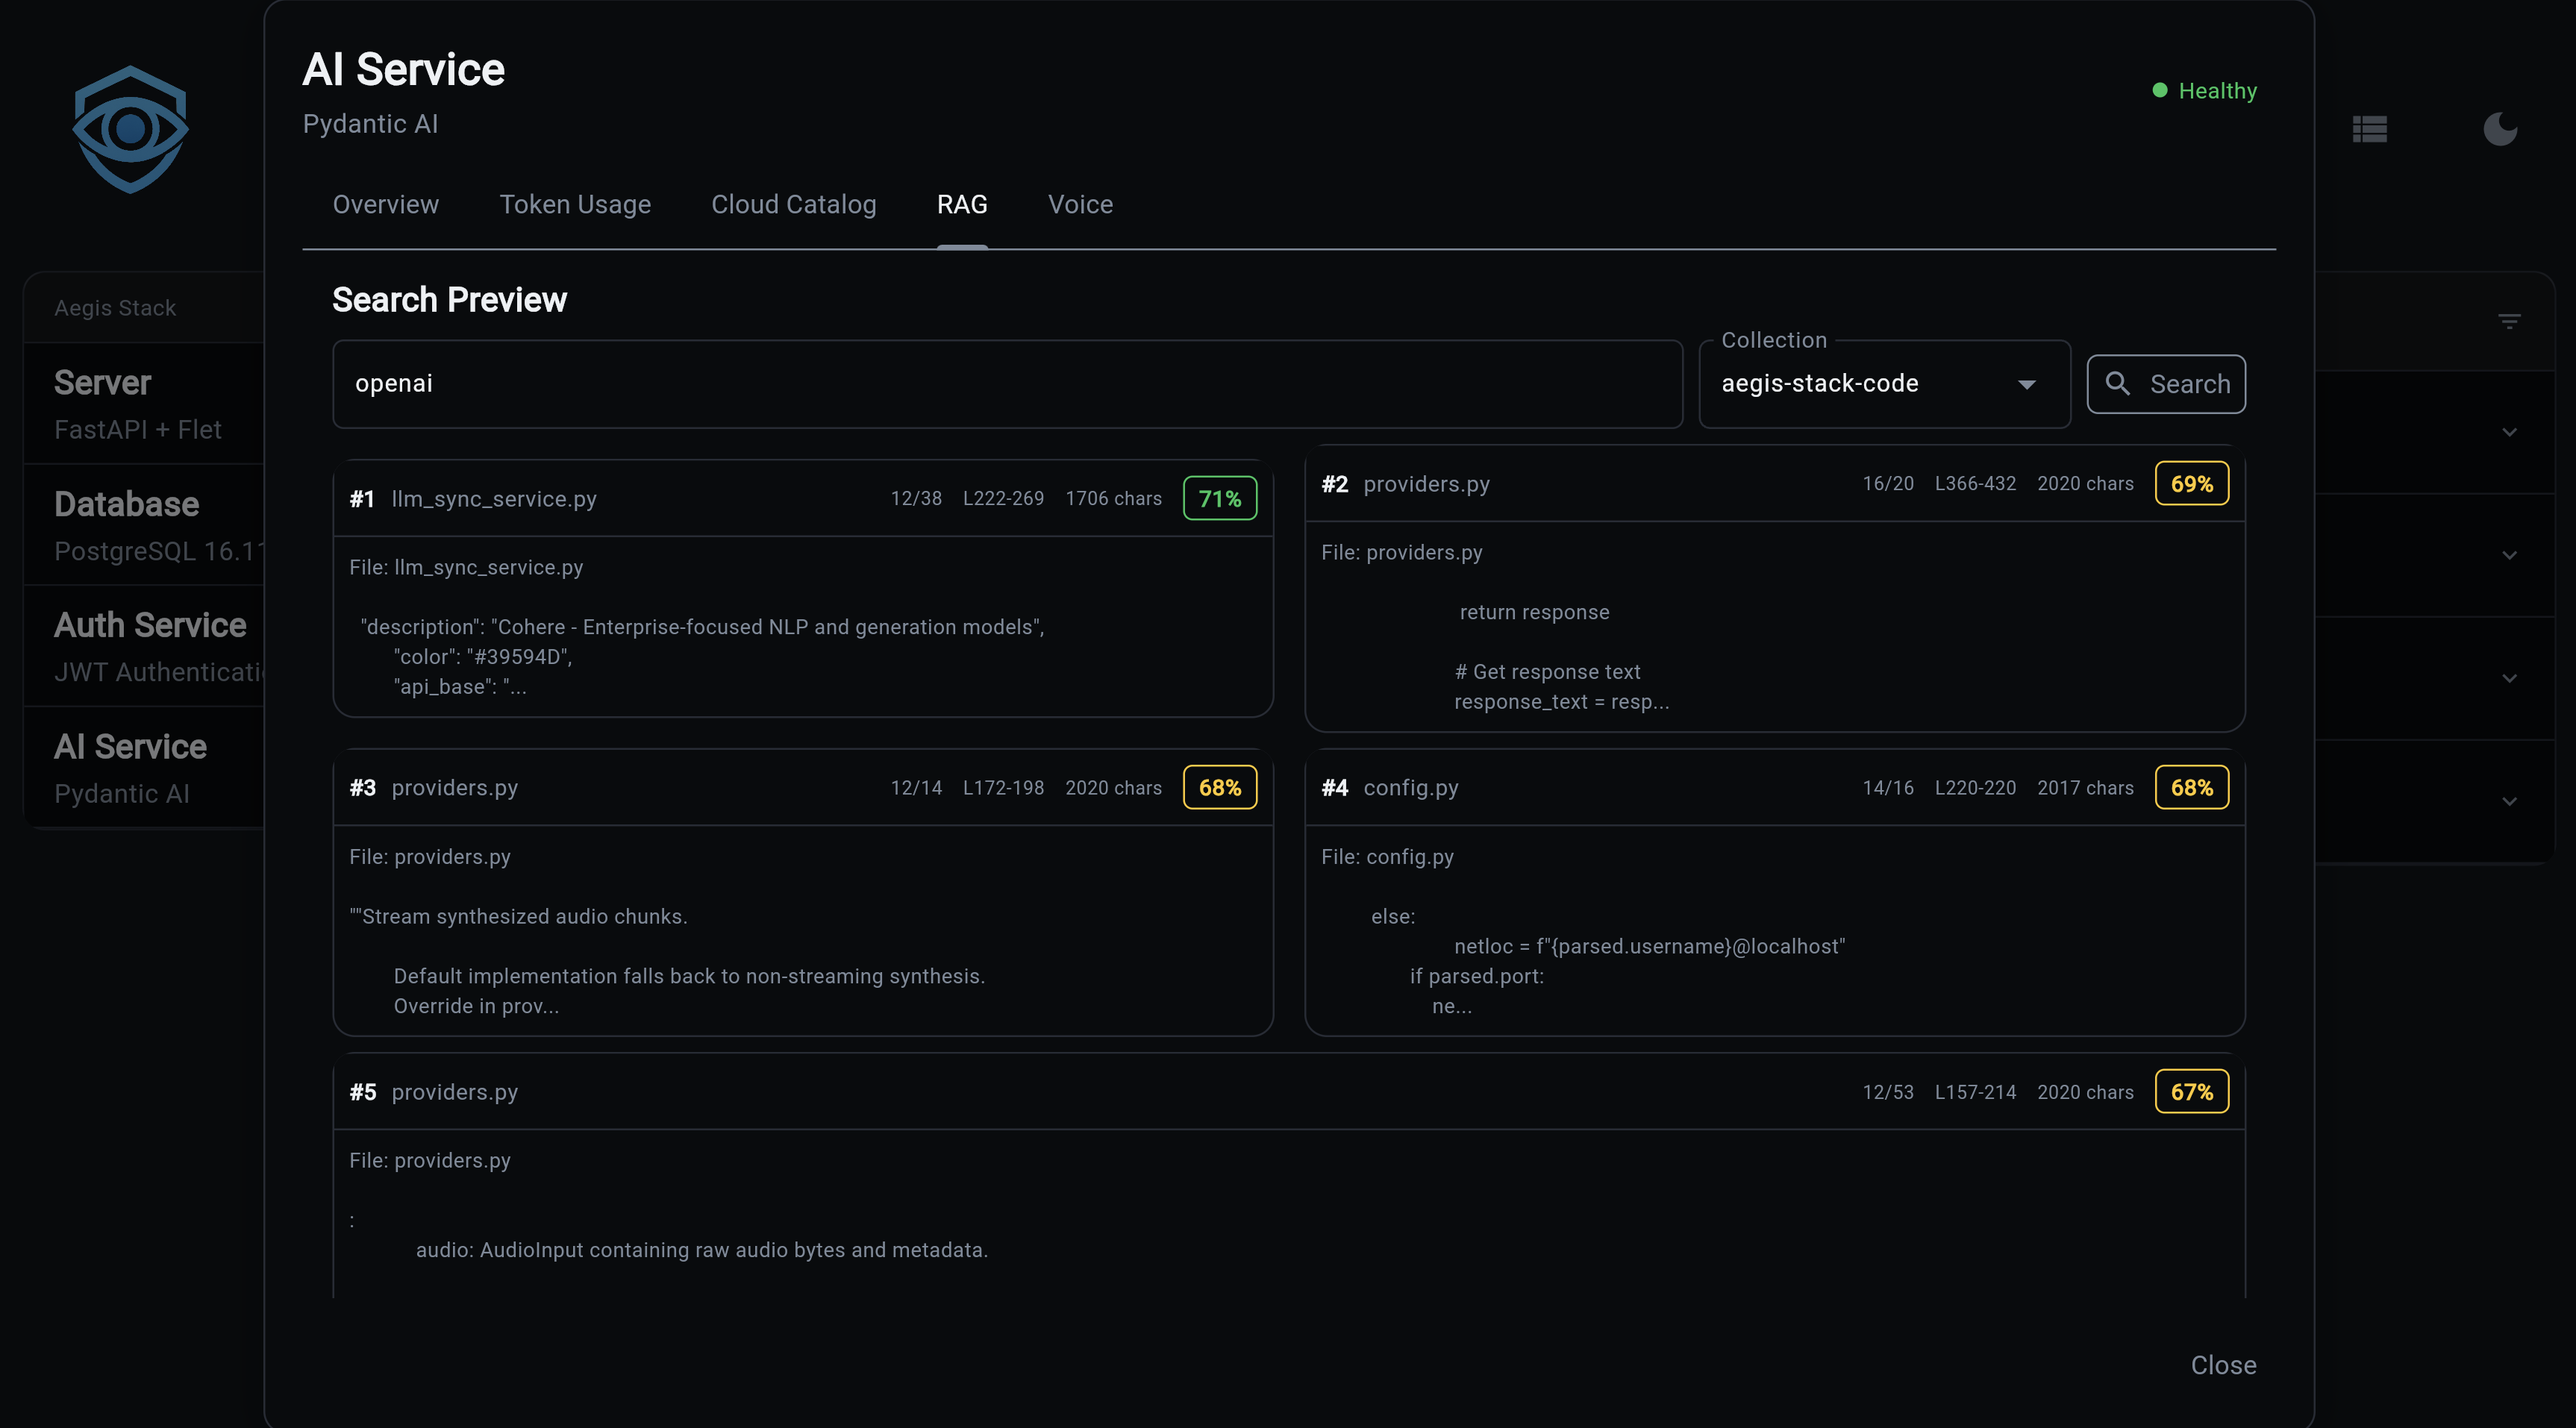Click the Aegis Stack eye shield logo
The height and width of the screenshot is (1428, 2576).
(130, 129)
